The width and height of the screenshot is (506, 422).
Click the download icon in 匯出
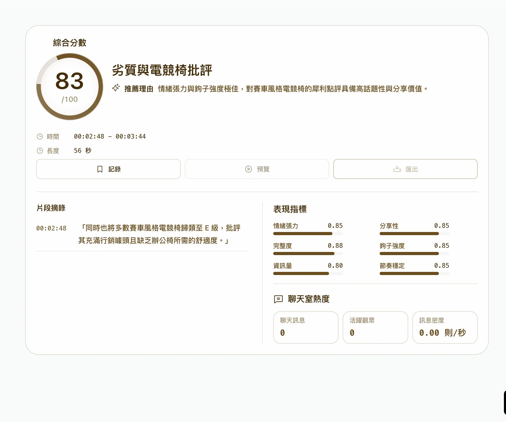pos(397,169)
